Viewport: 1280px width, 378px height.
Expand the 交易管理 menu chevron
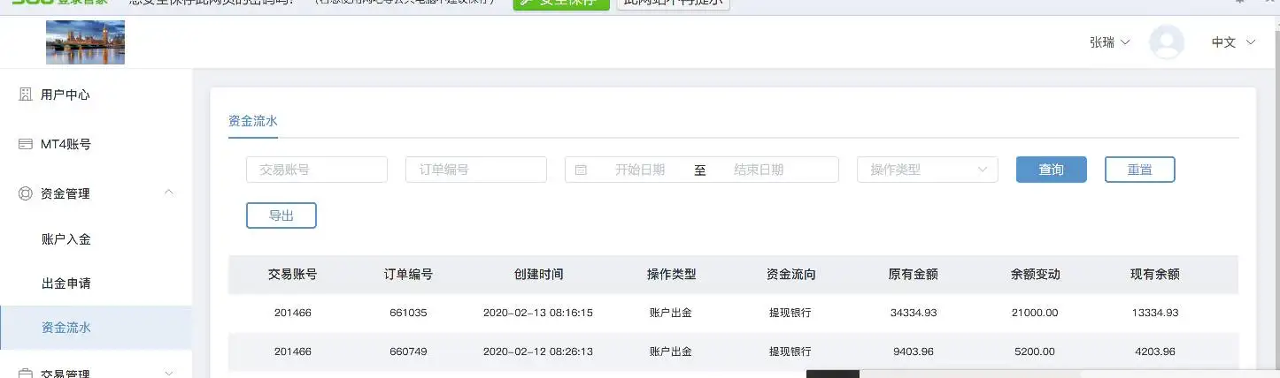(169, 374)
